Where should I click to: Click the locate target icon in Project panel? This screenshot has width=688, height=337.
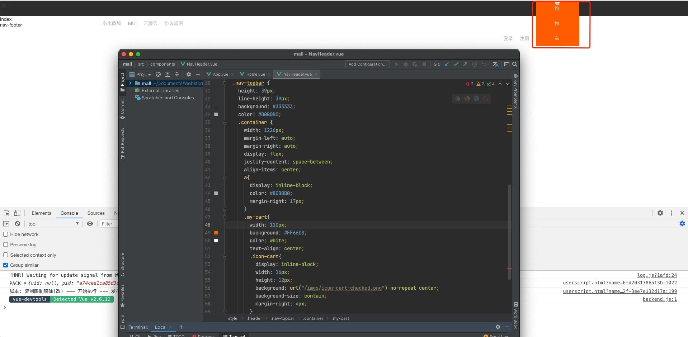[x=158, y=74]
